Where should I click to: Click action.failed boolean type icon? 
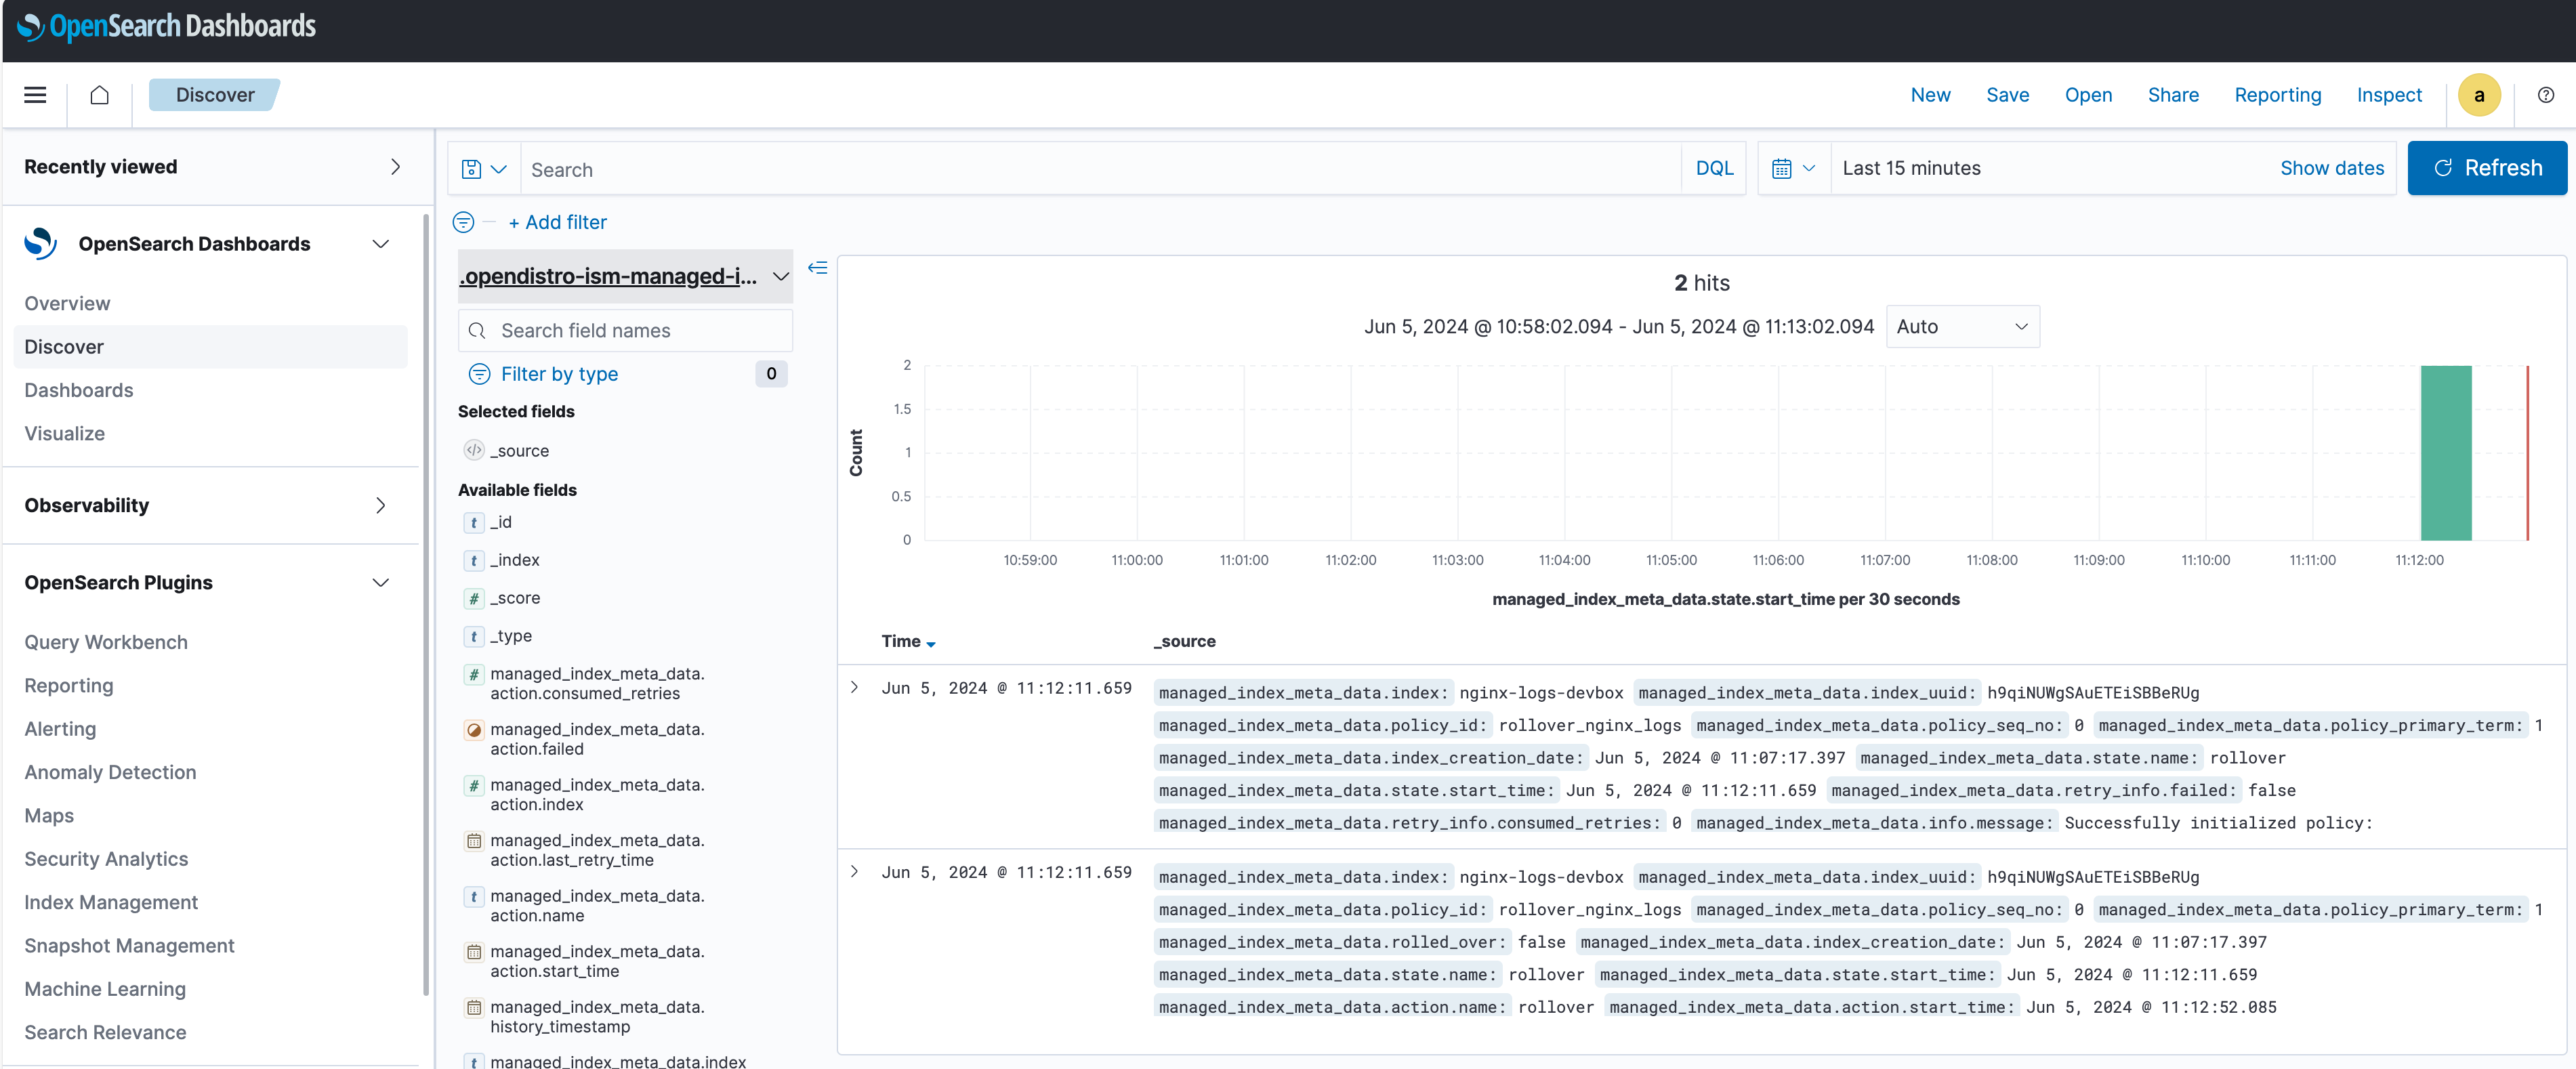click(x=474, y=730)
